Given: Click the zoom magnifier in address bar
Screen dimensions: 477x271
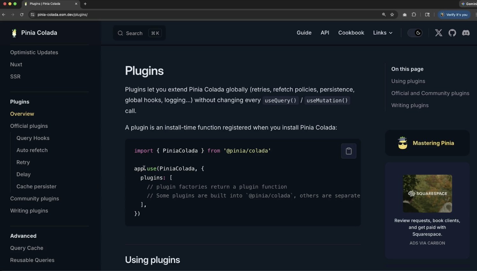Looking at the screenshot, I should pyautogui.click(x=384, y=15).
